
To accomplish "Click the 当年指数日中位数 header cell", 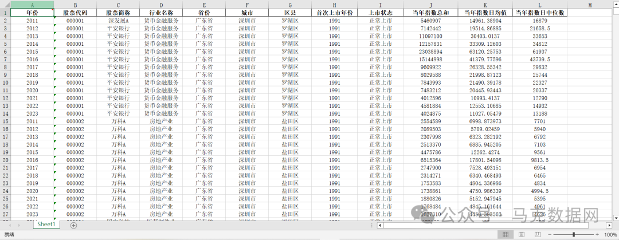I will tap(540, 13).
